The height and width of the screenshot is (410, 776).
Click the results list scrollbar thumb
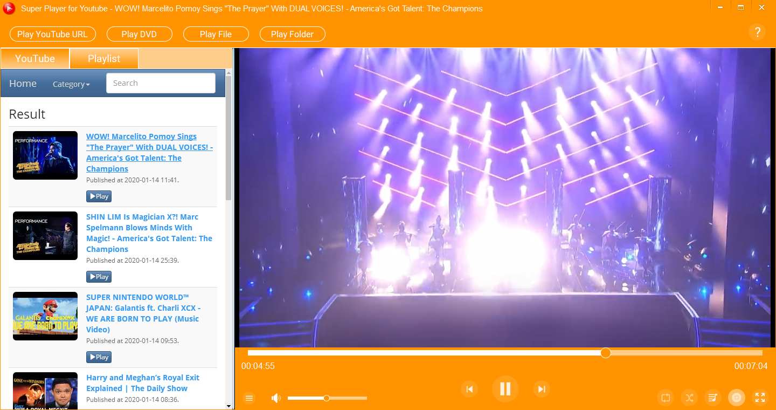pos(228,138)
